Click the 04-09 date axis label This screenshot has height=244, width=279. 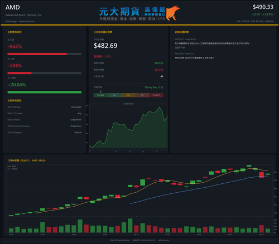coord(11,235)
